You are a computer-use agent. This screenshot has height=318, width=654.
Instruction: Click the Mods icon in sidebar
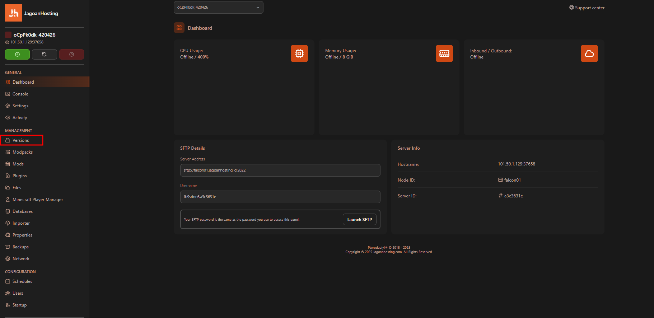click(8, 164)
